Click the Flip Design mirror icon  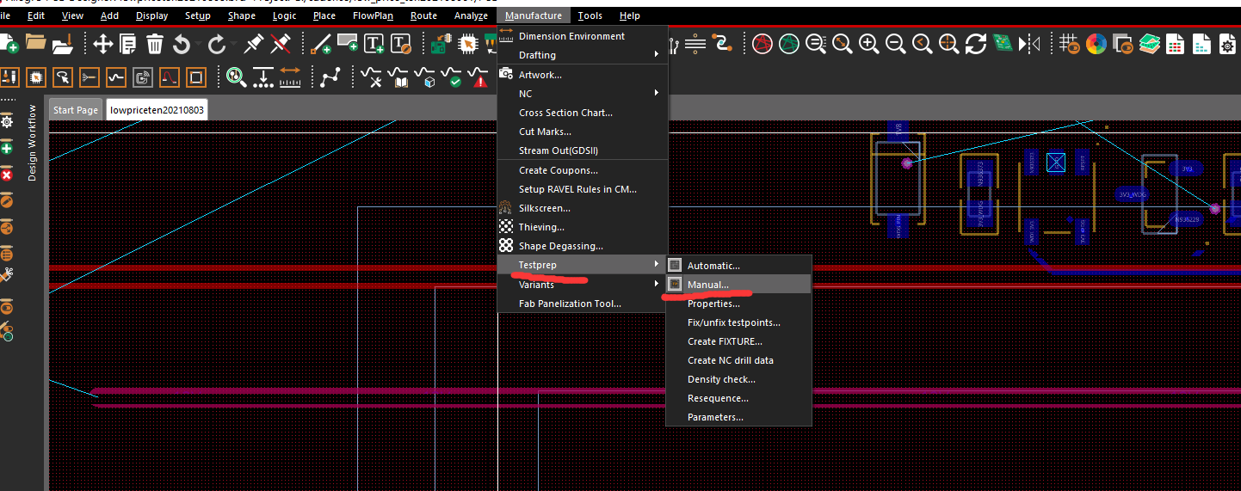(x=1029, y=44)
